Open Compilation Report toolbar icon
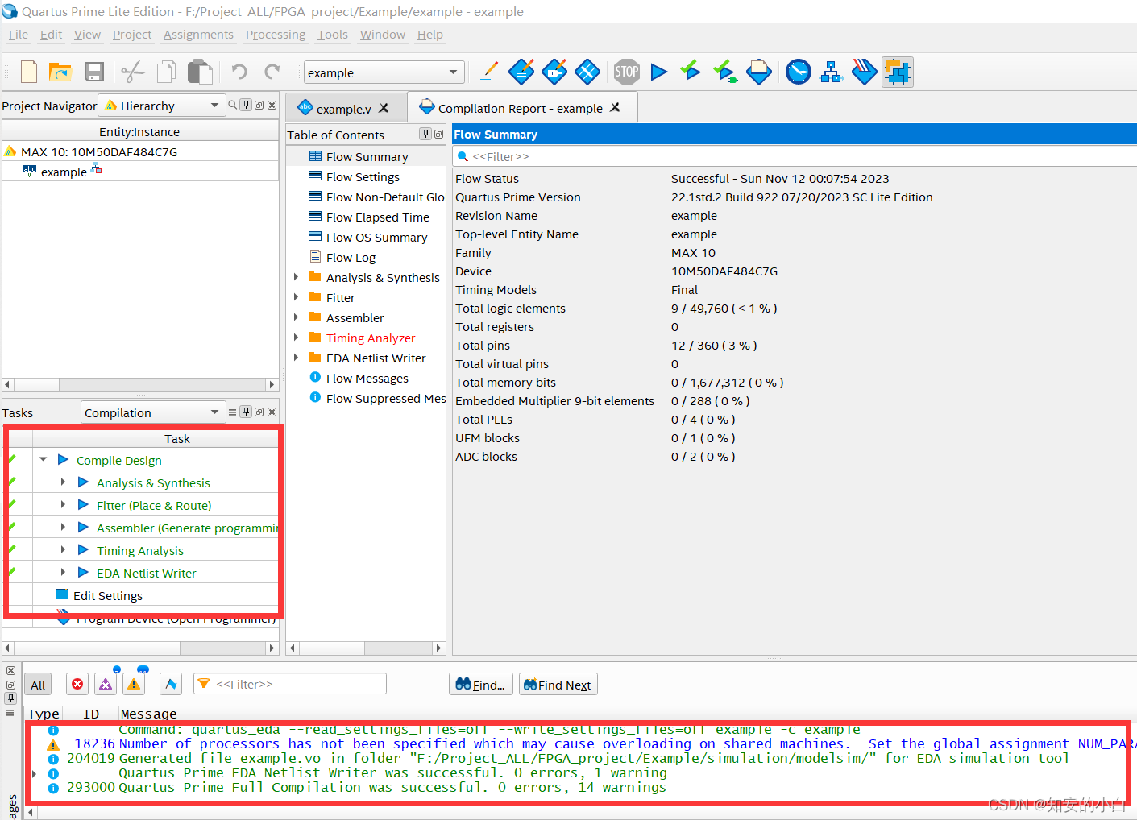 coord(759,72)
